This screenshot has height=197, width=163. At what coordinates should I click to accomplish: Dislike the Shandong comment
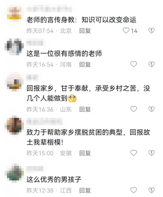point(152,109)
